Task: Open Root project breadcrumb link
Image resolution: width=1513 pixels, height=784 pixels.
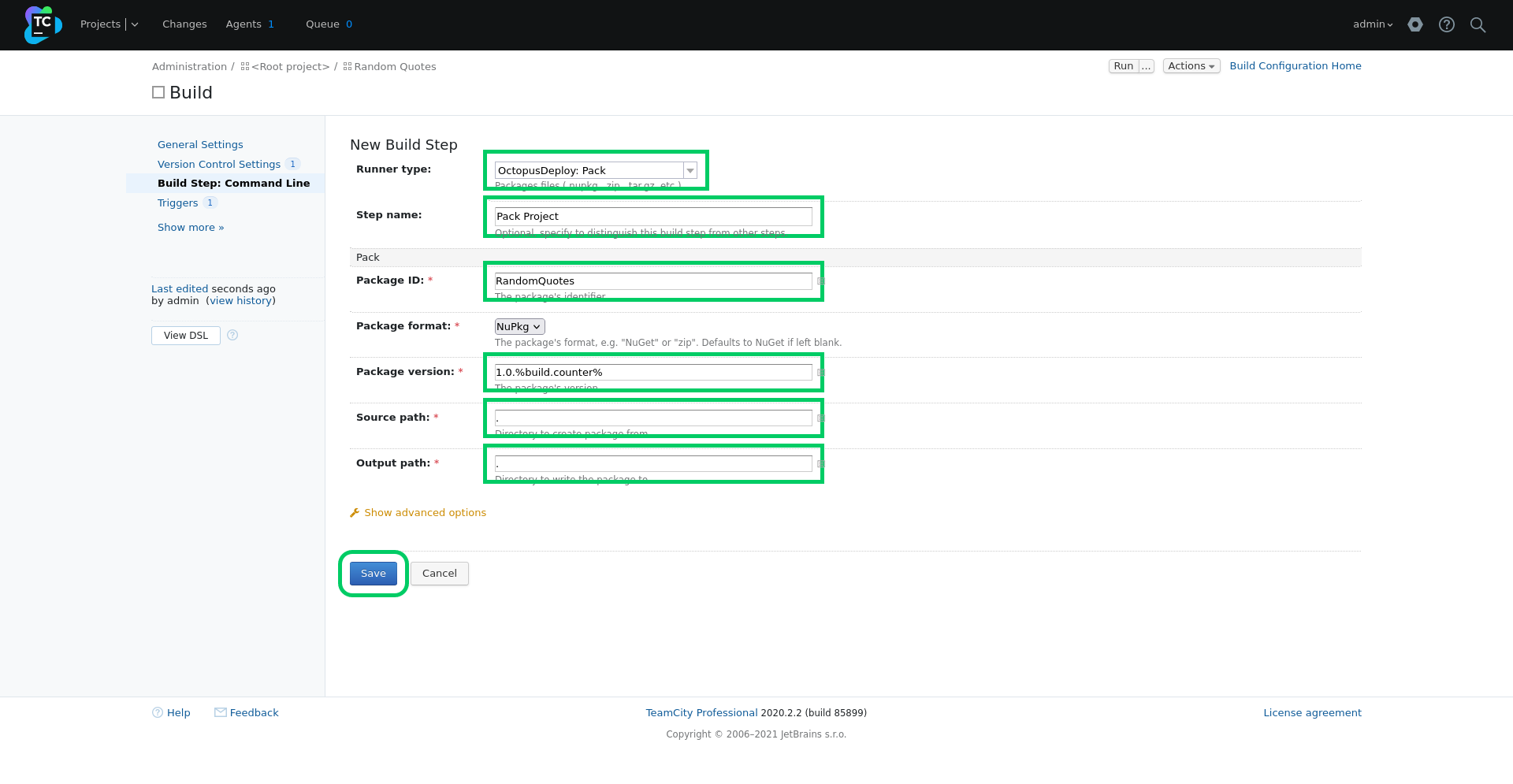Action: [291, 67]
